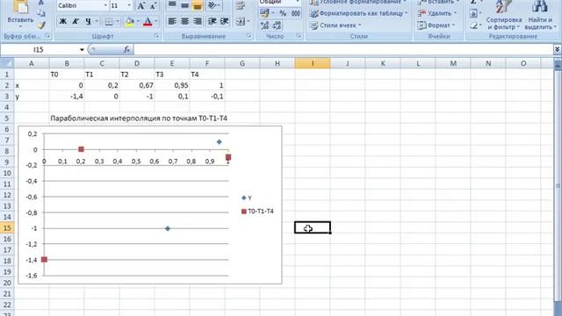Viewport: 562px width, 316px height.
Task: Toggle center text alignment
Action: coord(184,22)
